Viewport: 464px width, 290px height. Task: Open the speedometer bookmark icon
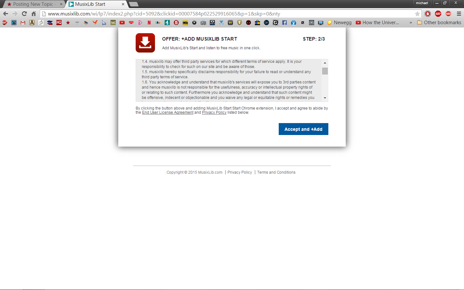[x=14, y=23]
